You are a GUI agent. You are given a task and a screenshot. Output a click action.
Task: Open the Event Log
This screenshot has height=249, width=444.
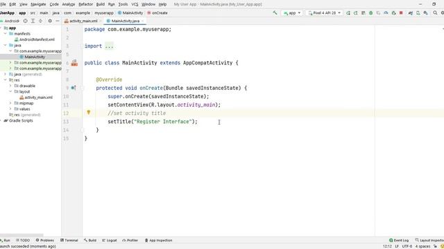[399, 240]
